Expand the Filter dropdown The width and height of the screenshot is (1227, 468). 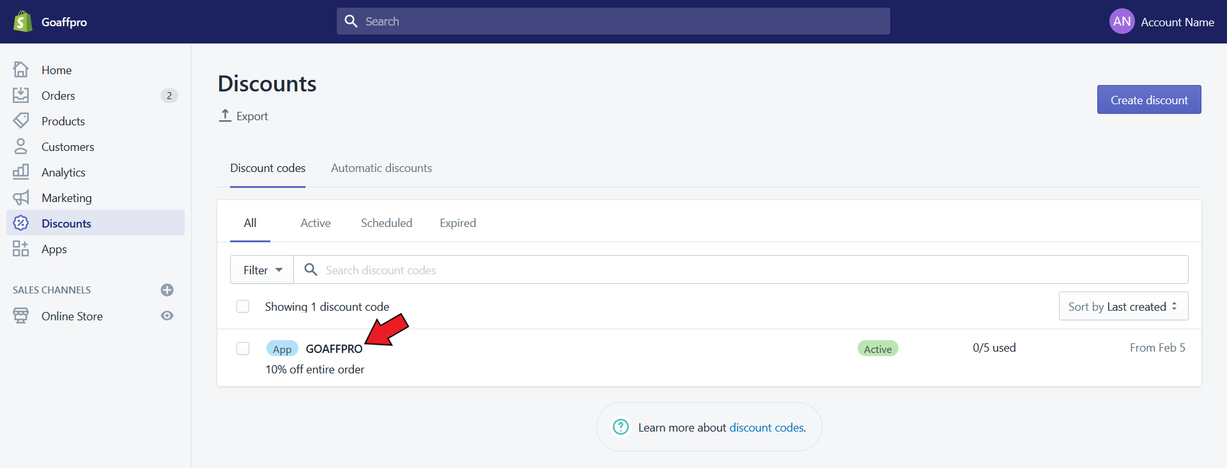pyautogui.click(x=262, y=270)
